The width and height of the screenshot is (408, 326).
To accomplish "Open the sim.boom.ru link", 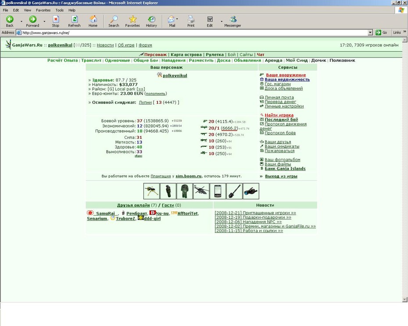I will point(188,176).
